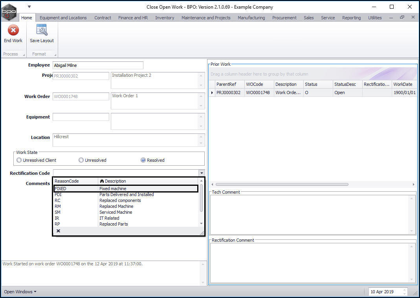This screenshot has width=420, height=298.
Task: Open the Reporting tab
Action: click(351, 18)
